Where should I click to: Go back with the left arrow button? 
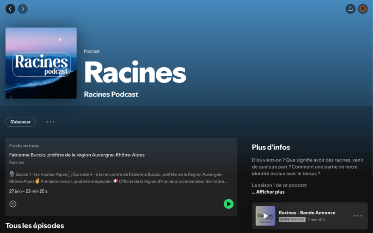coord(10,9)
